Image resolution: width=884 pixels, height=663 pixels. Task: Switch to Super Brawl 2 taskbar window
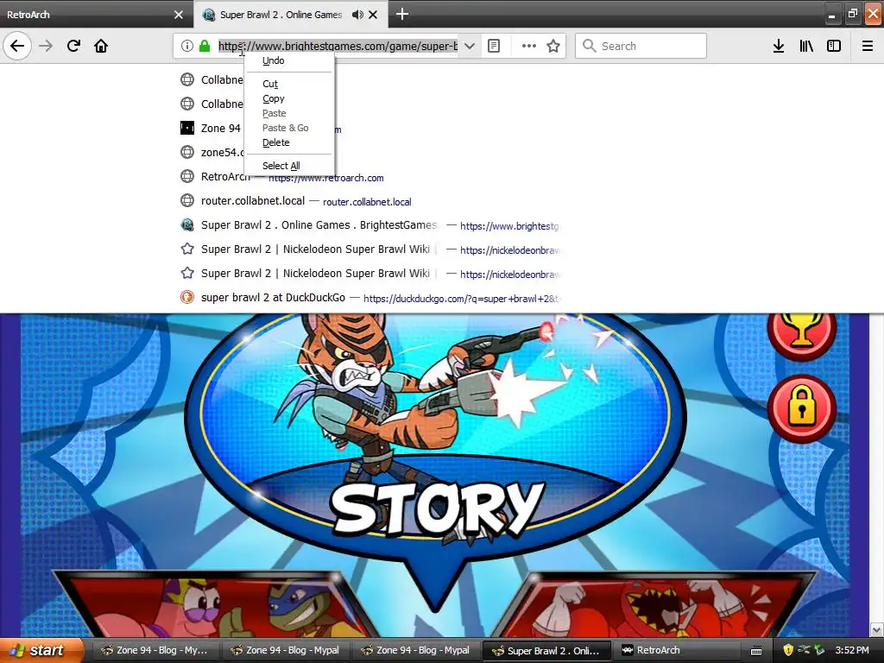[546, 650]
